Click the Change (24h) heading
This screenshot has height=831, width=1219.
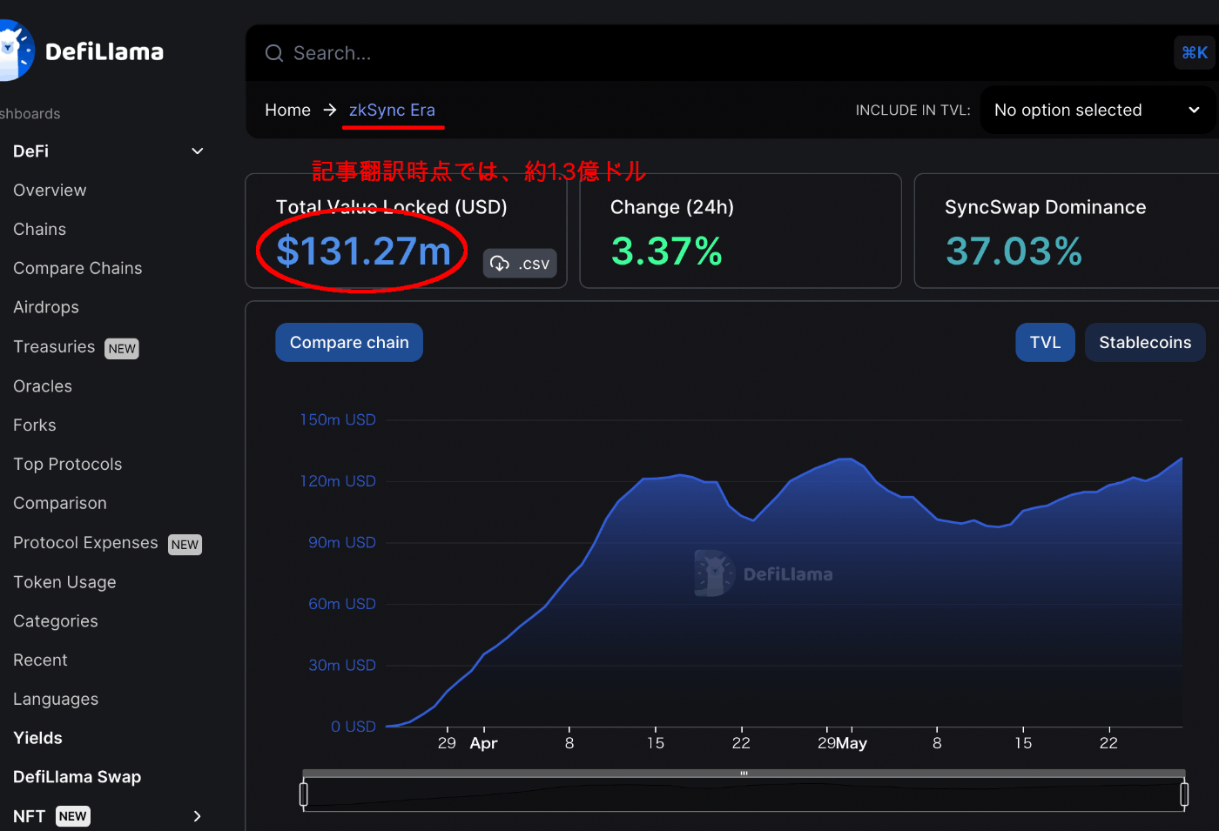click(x=672, y=207)
